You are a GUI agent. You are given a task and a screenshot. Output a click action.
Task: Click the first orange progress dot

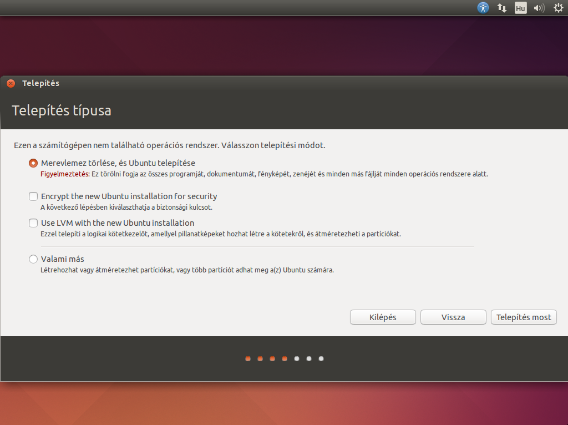click(x=248, y=358)
